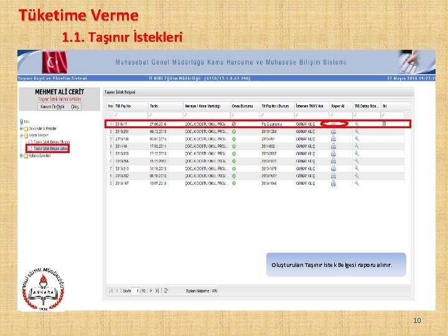Click the TİB Fiş No filter field
Screen dimensions: 448x336
(131, 115)
